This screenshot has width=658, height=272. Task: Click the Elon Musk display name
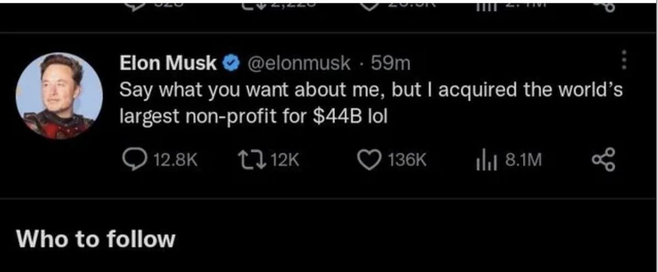pyautogui.click(x=169, y=63)
